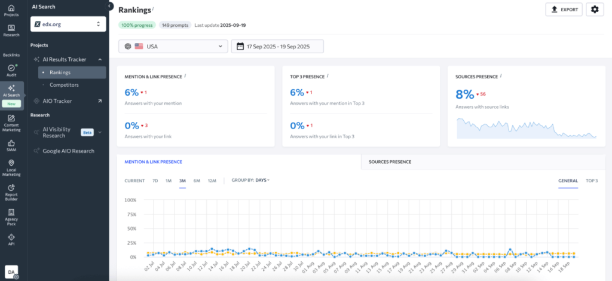
Task: Open Local Marketing pin icon
Action: (x=11, y=167)
